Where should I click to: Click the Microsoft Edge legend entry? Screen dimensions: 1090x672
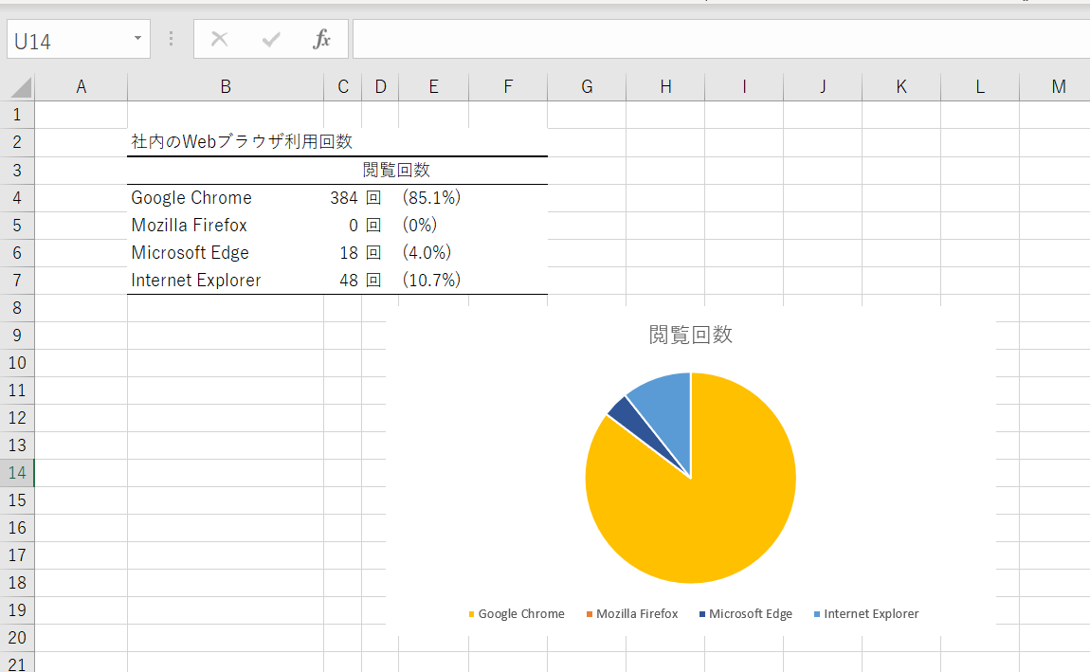pos(745,613)
